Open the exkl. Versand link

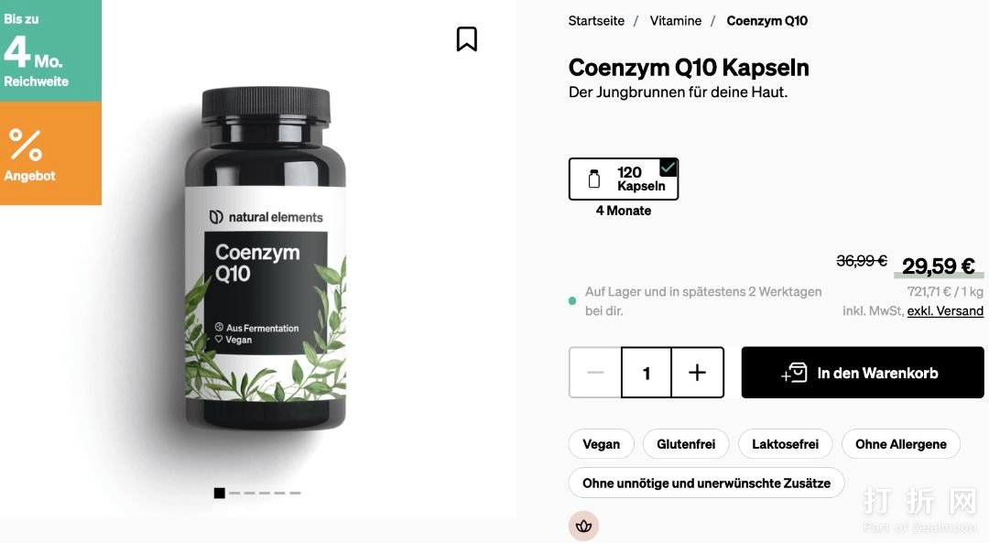pyautogui.click(x=945, y=311)
